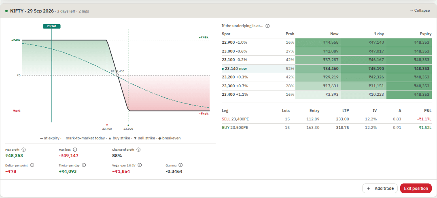Click the 23,100 -0.2% spot row
437x198 pixels.
point(327,60)
